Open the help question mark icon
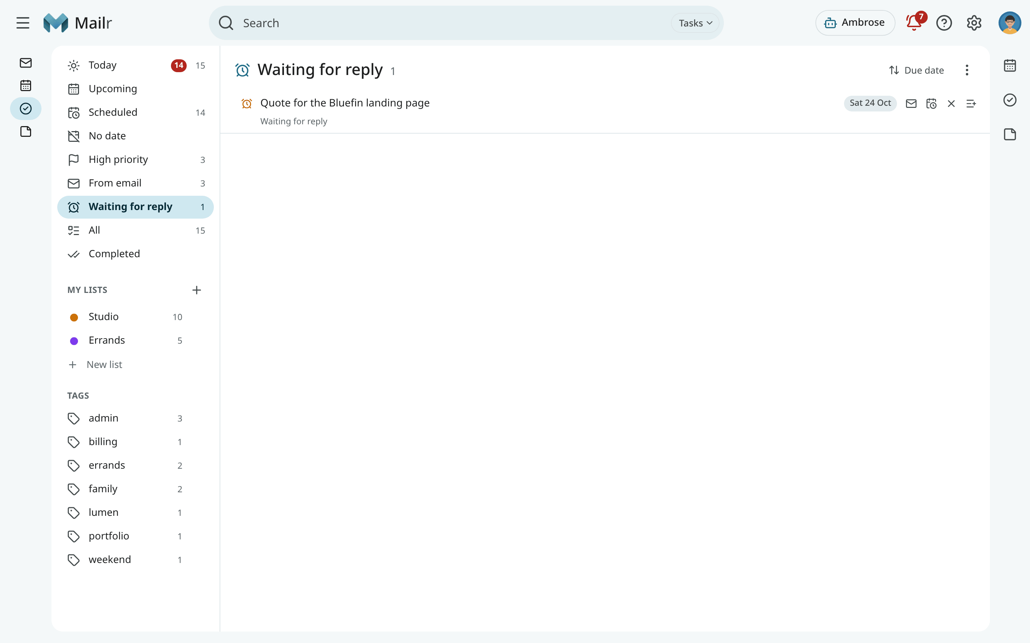The height and width of the screenshot is (643, 1030). [x=944, y=23]
